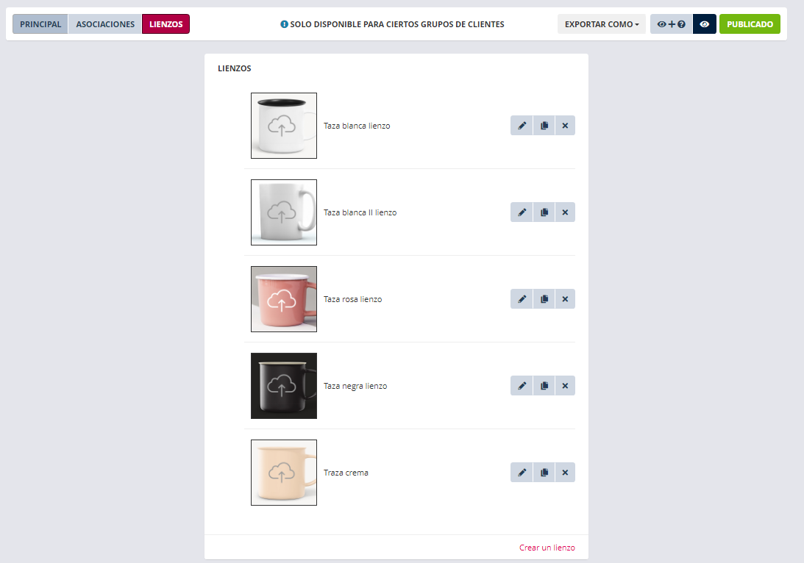Select the Lienzos tab
The width and height of the screenshot is (804, 563).
pyautogui.click(x=166, y=24)
